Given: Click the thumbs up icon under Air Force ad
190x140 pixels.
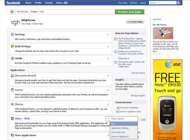Looking at the screenshot, I should point(154,54).
